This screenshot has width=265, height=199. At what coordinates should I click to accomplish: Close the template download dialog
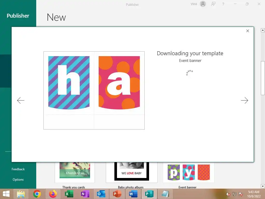click(x=248, y=31)
